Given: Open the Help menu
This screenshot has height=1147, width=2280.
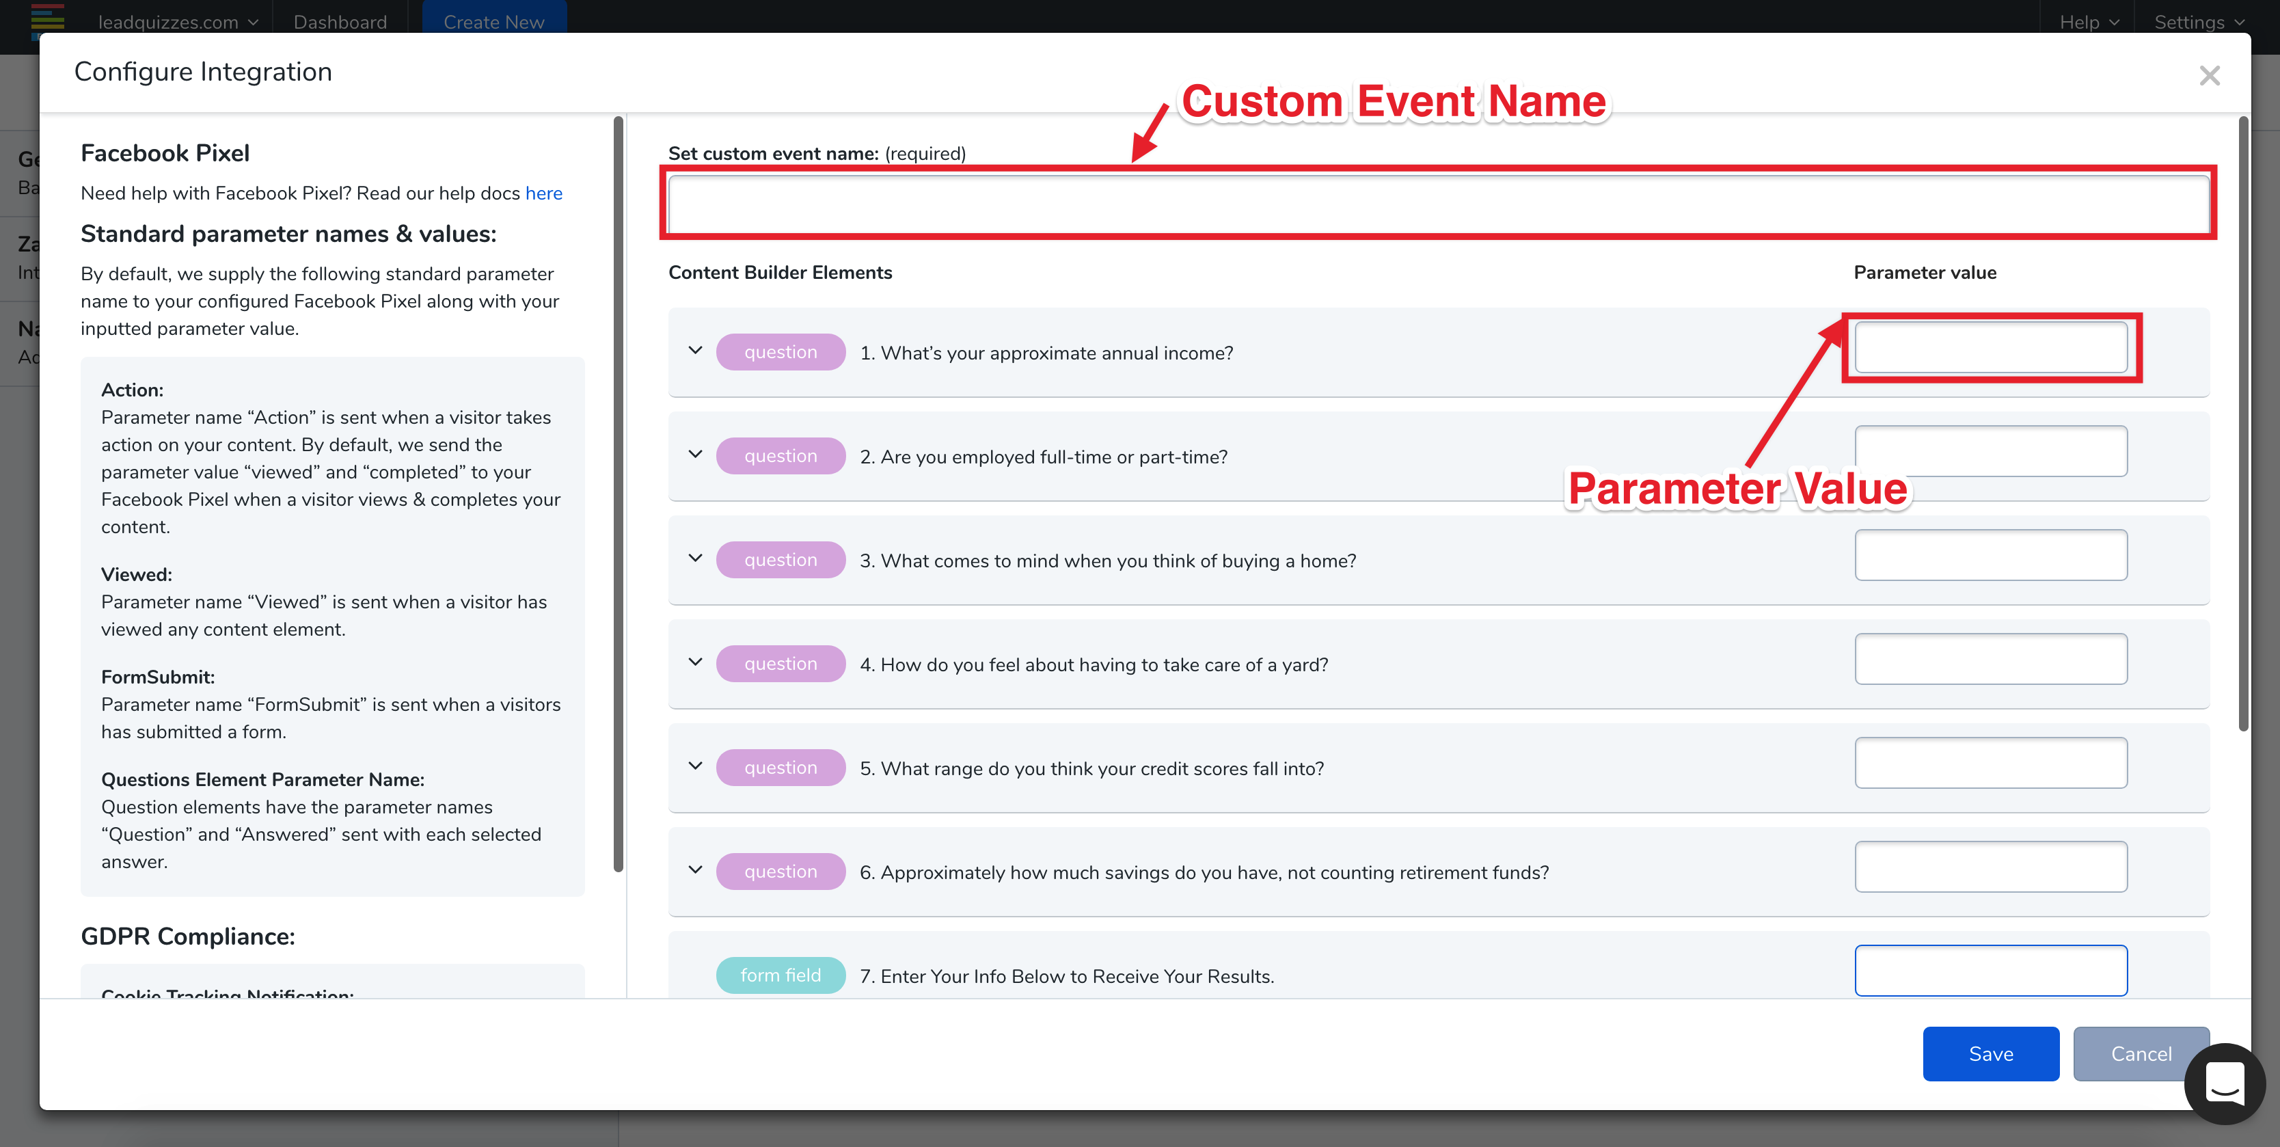Looking at the screenshot, I should [2089, 22].
